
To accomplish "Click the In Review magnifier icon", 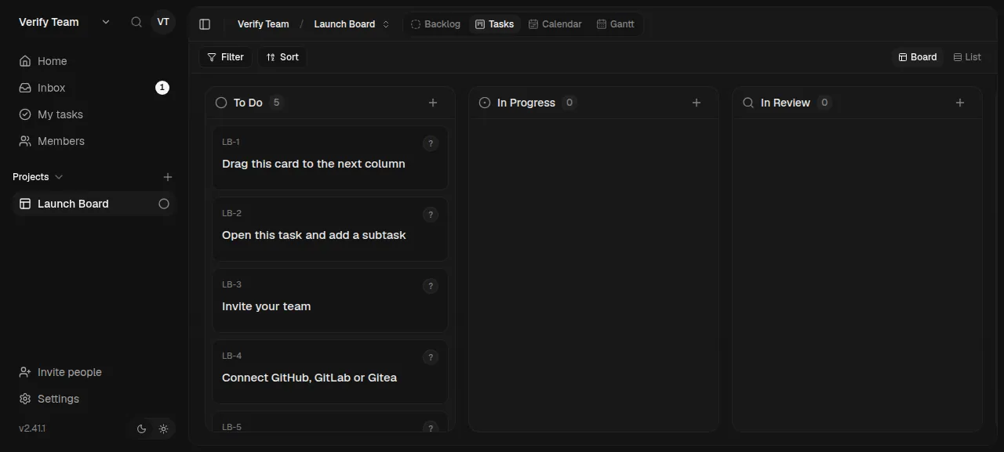I will coord(748,103).
